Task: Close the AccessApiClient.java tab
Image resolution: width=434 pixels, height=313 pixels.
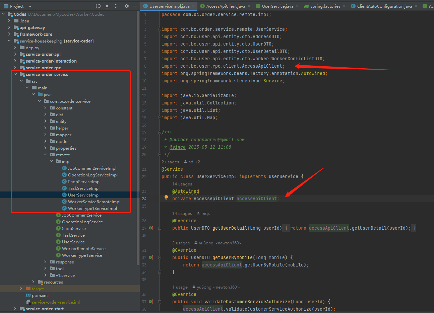Action: (249, 6)
